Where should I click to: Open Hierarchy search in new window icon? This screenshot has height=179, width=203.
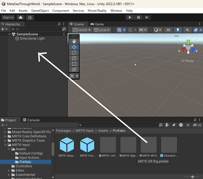[64, 29]
